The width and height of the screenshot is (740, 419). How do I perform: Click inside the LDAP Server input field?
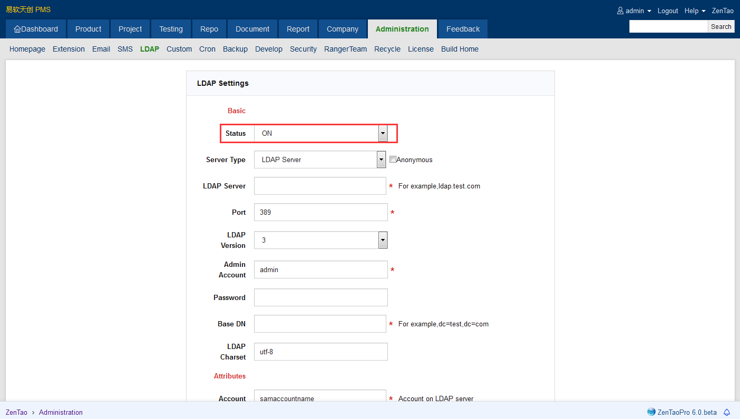coord(320,186)
